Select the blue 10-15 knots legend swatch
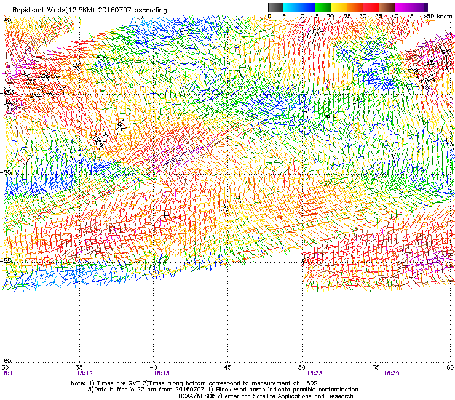Viewport: 455px width, 400px height. (x=307, y=7)
